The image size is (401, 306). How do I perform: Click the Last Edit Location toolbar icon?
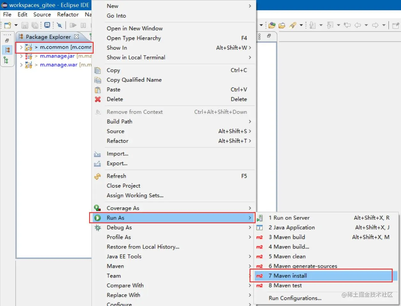click(x=347, y=25)
